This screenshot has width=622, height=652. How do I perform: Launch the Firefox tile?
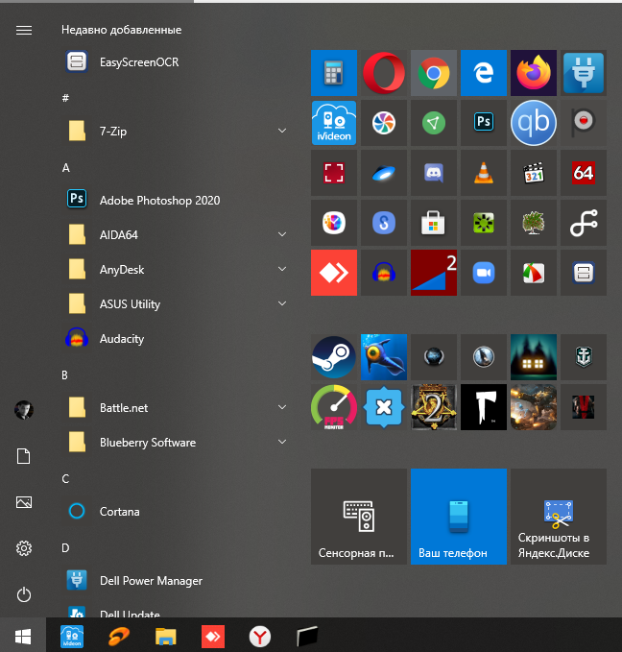534,73
